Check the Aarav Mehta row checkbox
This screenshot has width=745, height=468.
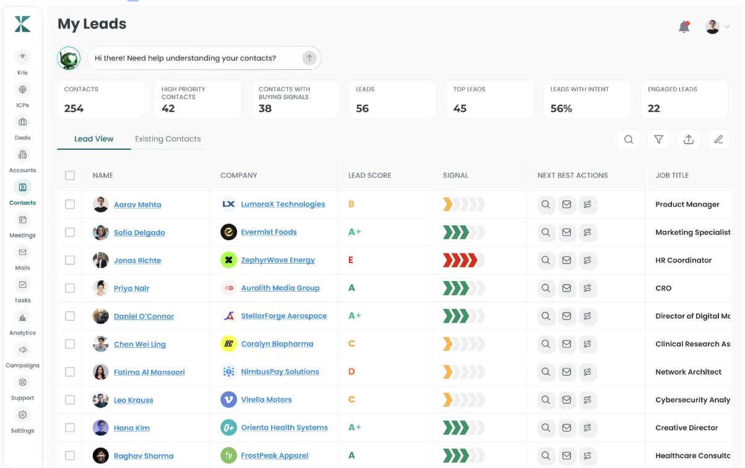coord(70,204)
